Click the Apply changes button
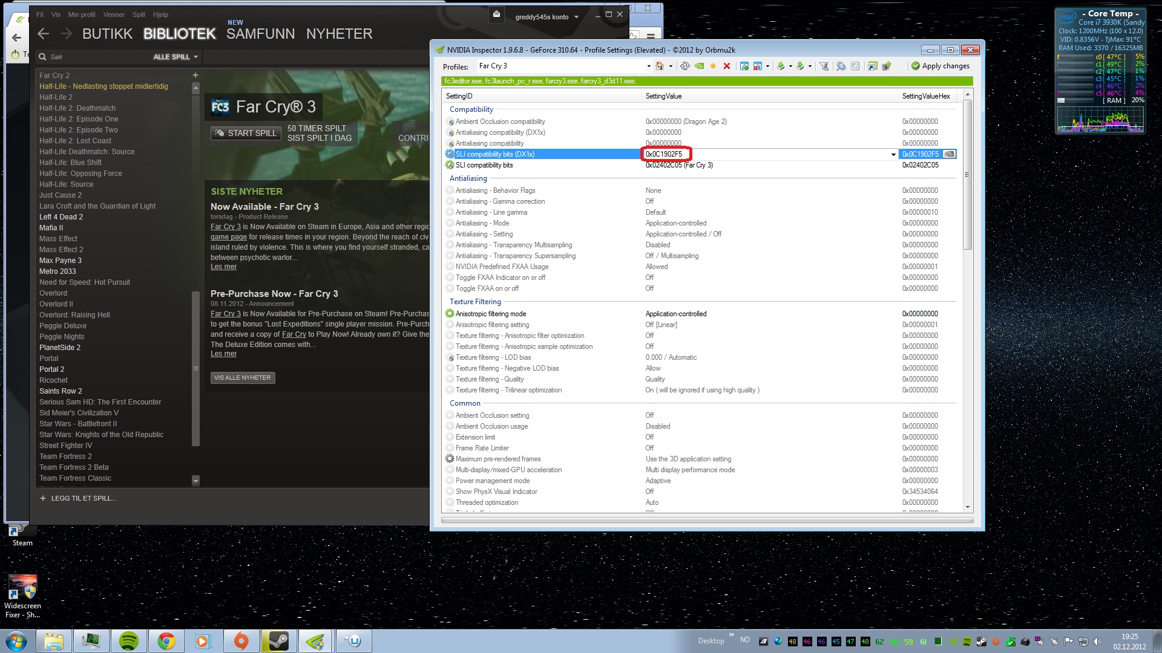The width and height of the screenshot is (1162, 653). pos(940,66)
